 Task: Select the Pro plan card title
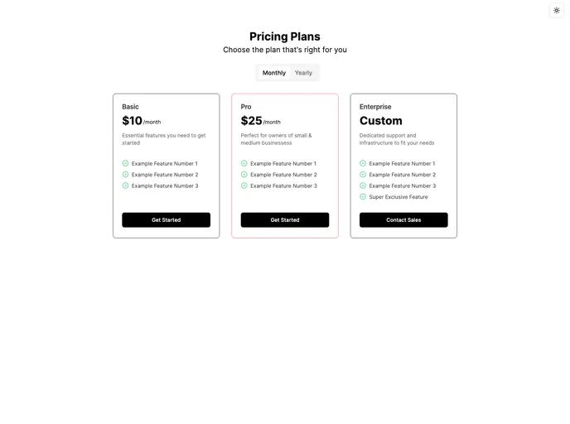pos(246,107)
